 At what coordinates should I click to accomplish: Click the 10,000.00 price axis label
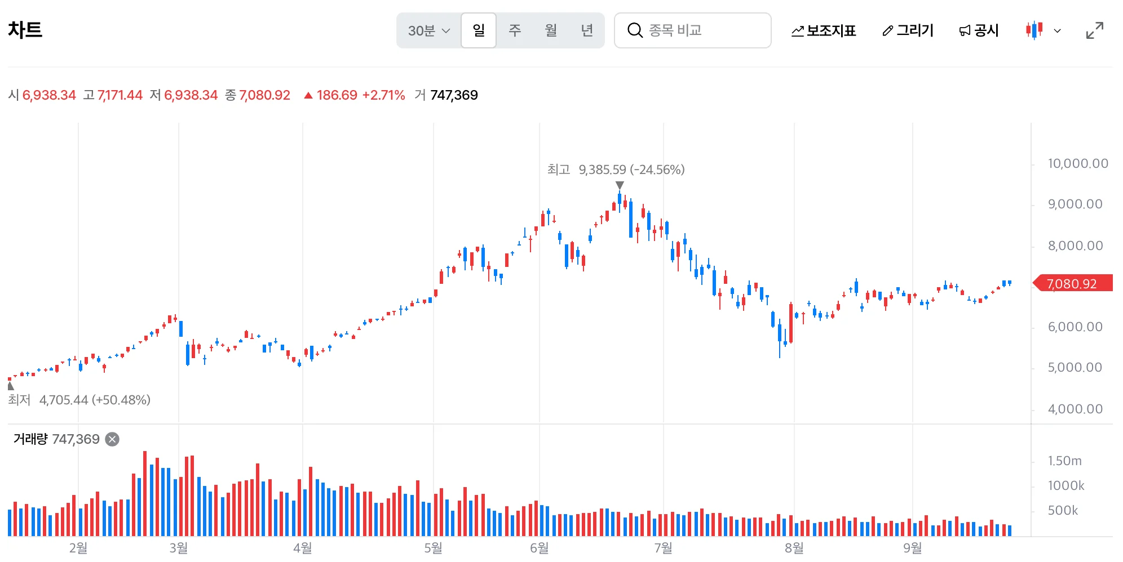pyautogui.click(x=1078, y=164)
